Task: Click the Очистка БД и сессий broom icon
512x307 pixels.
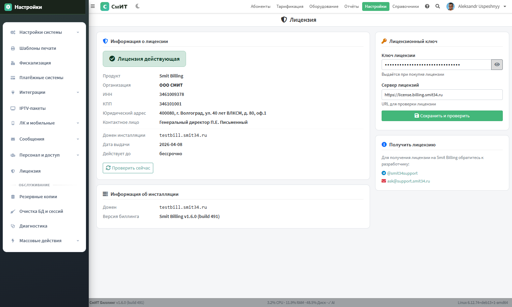Action: pyautogui.click(x=13, y=211)
